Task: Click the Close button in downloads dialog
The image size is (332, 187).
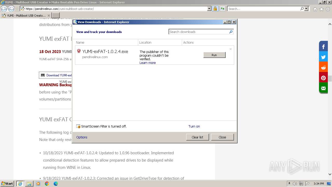Action: click(x=222, y=137)
